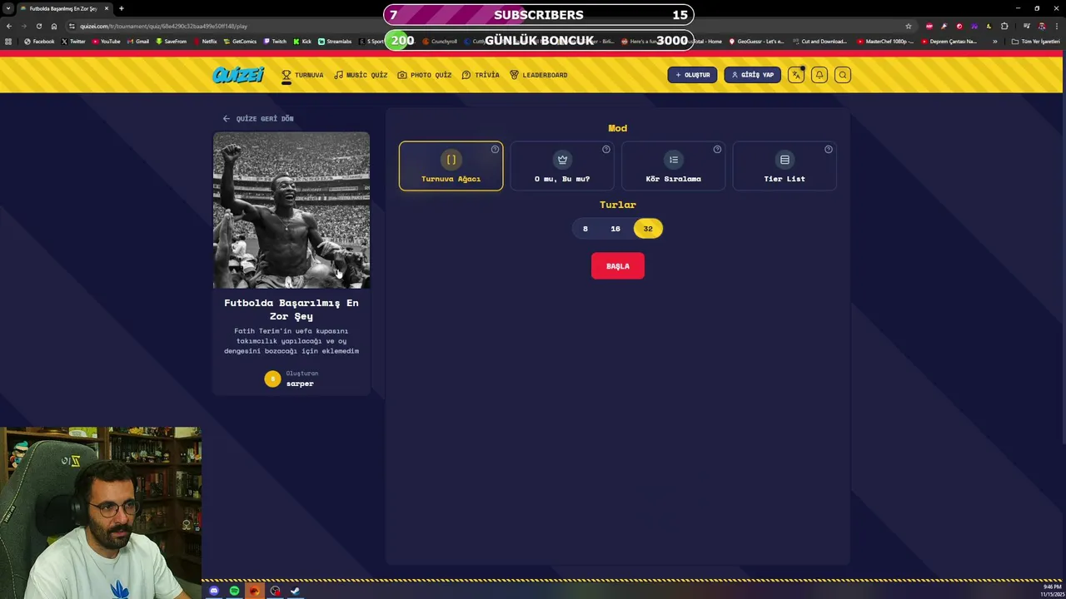This screenshot has height=599, width=1066.
Task: Bookmark this page with the star
Action: [x=909, y=26]
